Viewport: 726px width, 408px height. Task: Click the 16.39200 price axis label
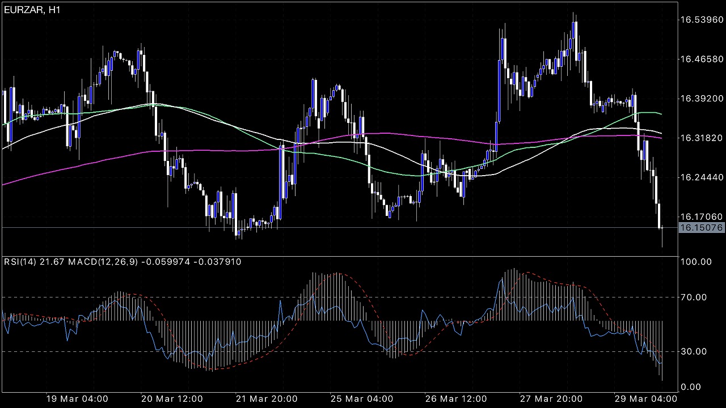pos(701,99)
